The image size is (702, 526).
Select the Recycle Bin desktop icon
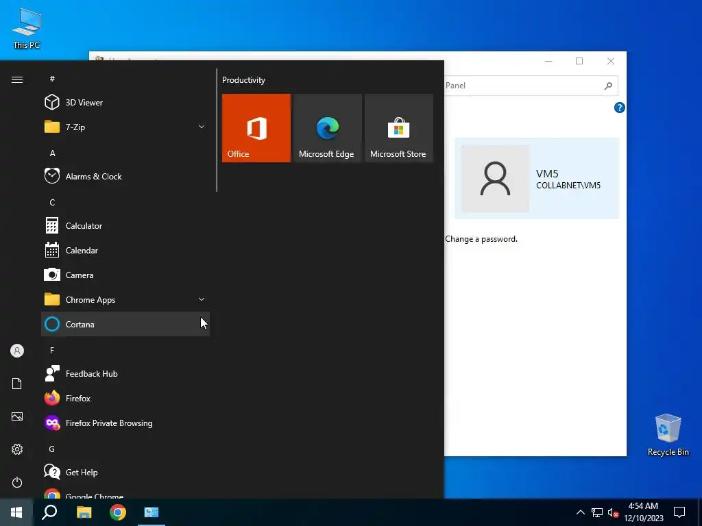point(668,435)
